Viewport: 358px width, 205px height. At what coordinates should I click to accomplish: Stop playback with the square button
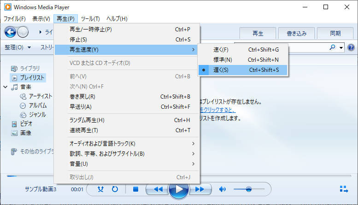coord(135,189)
